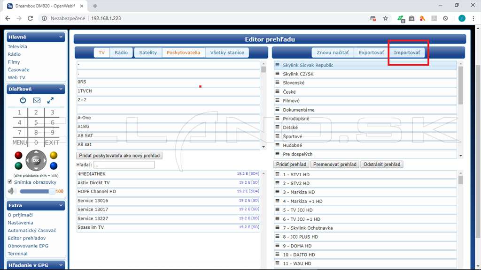
Task: Focus the Hľadať search input field
Action: tap(124, 165)
